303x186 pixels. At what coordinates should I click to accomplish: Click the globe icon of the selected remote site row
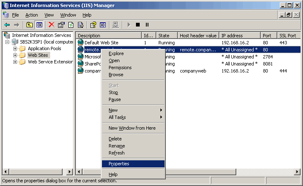(80, 49)
